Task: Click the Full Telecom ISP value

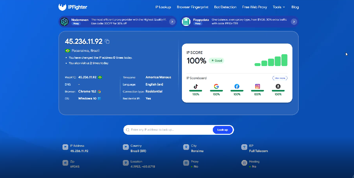Action: (x=259, y=151)
